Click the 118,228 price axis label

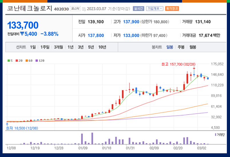(217, 85)
